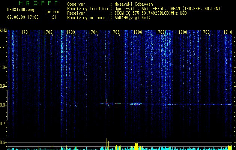
Task: Click the 1706 time marker
Action: [x=138, y=32]
